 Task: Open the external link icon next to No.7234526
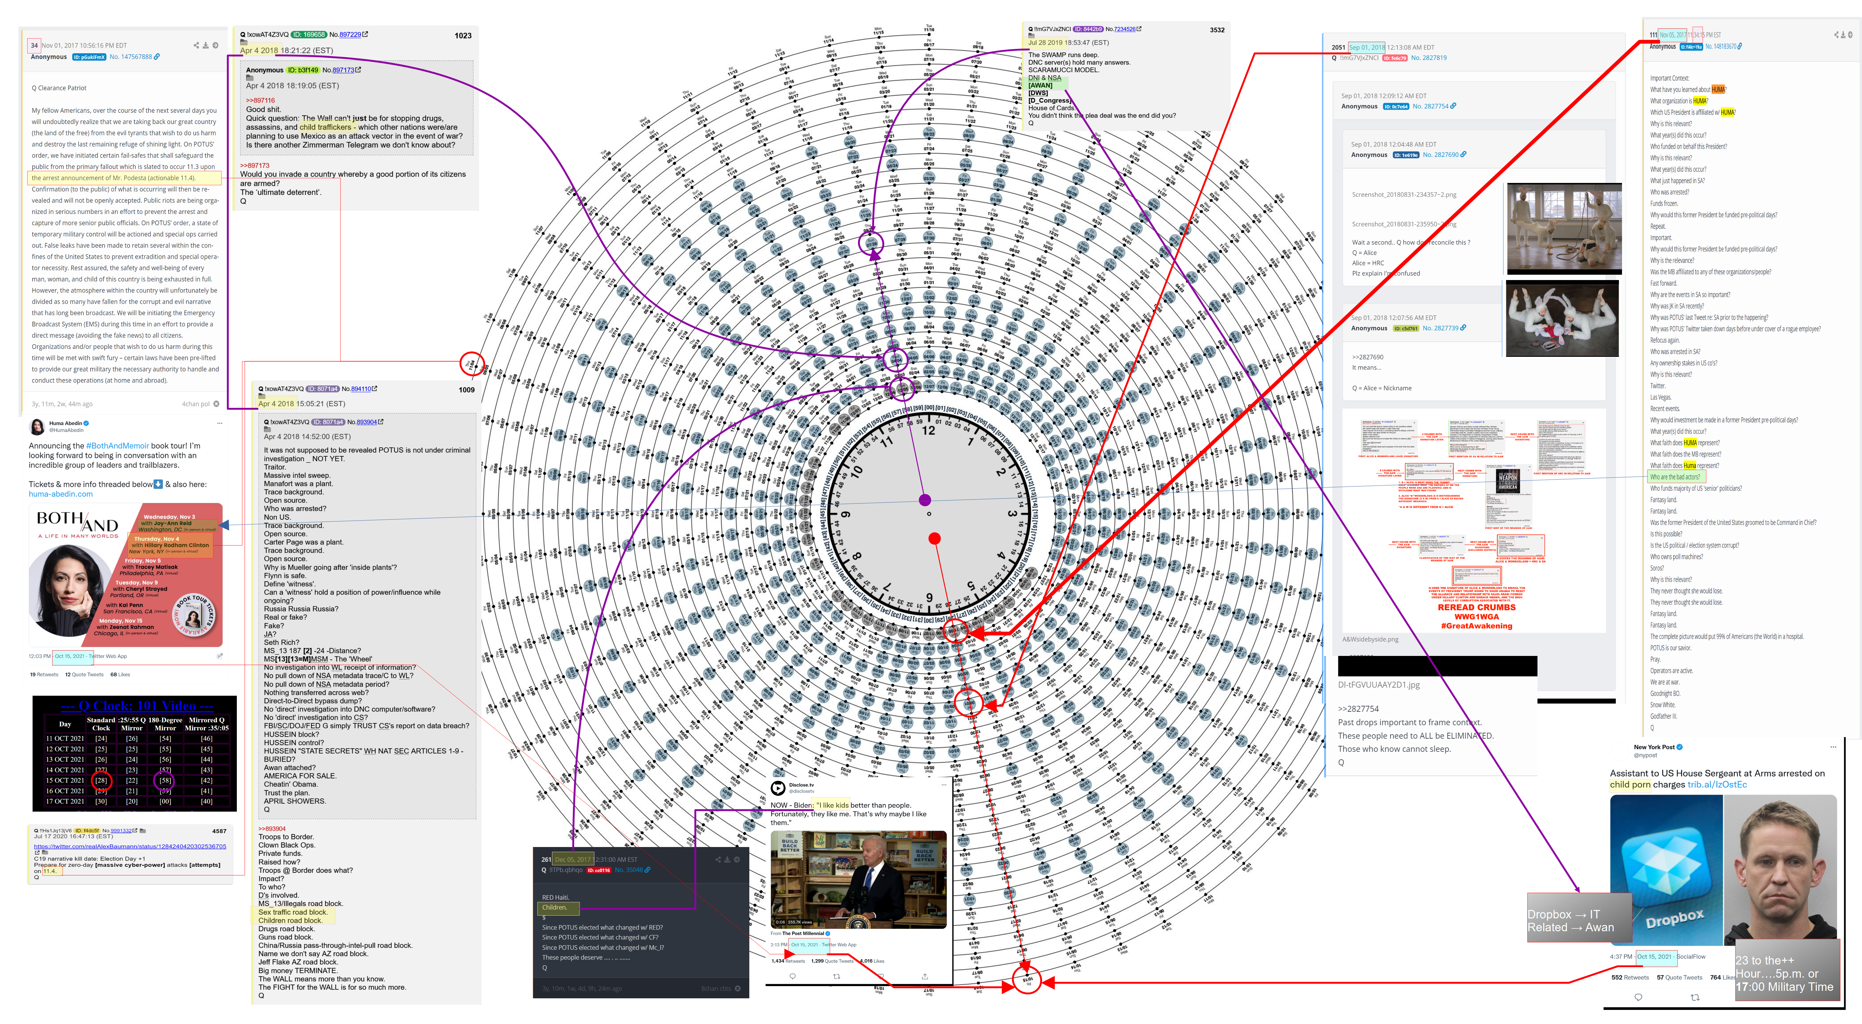pos(1139,29)
